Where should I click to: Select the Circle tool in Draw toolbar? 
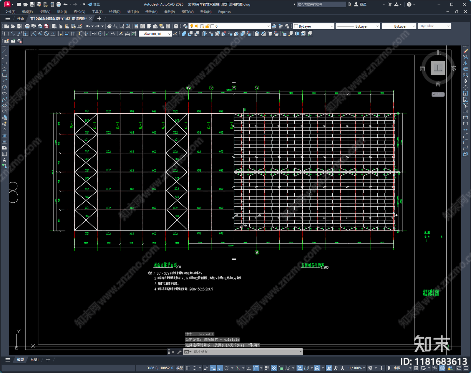[x=4, y=87]
